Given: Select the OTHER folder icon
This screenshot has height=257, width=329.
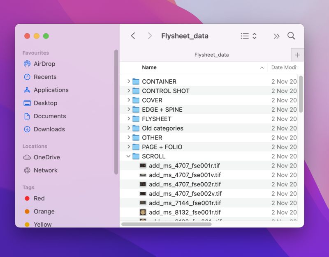Looking at the screenshot, I should click(136, 138).
